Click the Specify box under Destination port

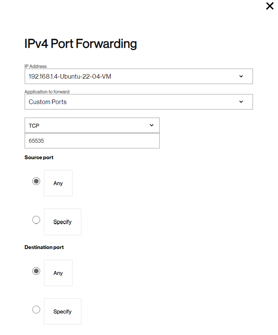62,311
